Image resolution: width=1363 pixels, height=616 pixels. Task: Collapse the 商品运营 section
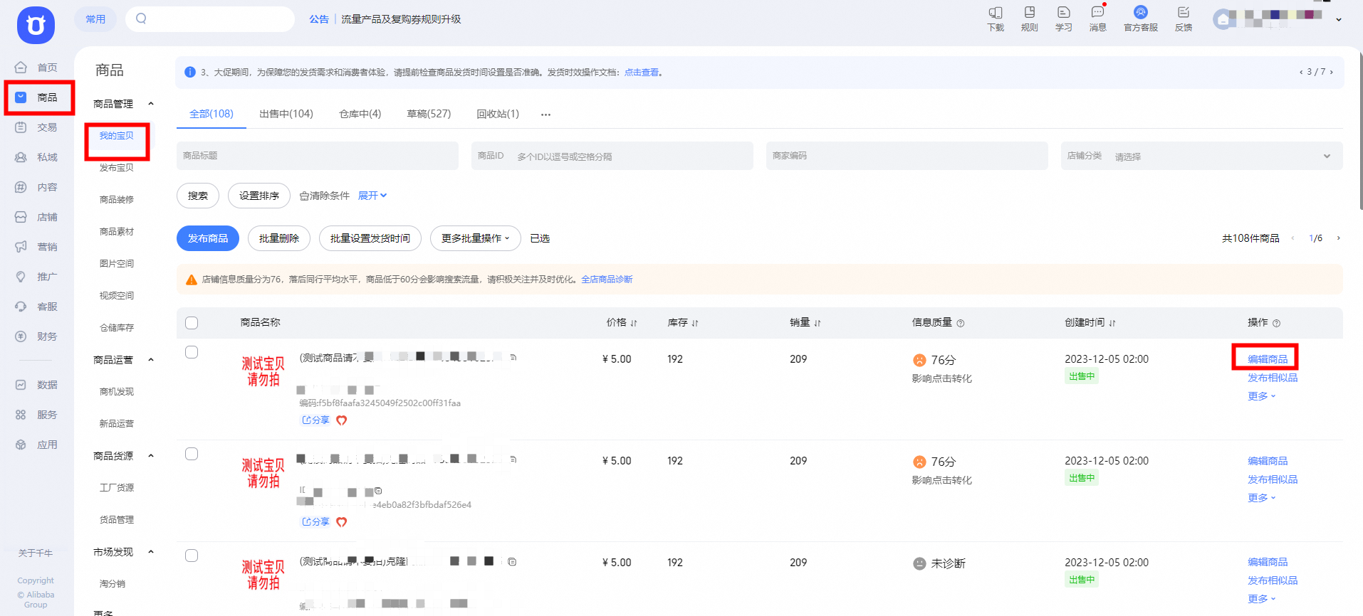151,360
